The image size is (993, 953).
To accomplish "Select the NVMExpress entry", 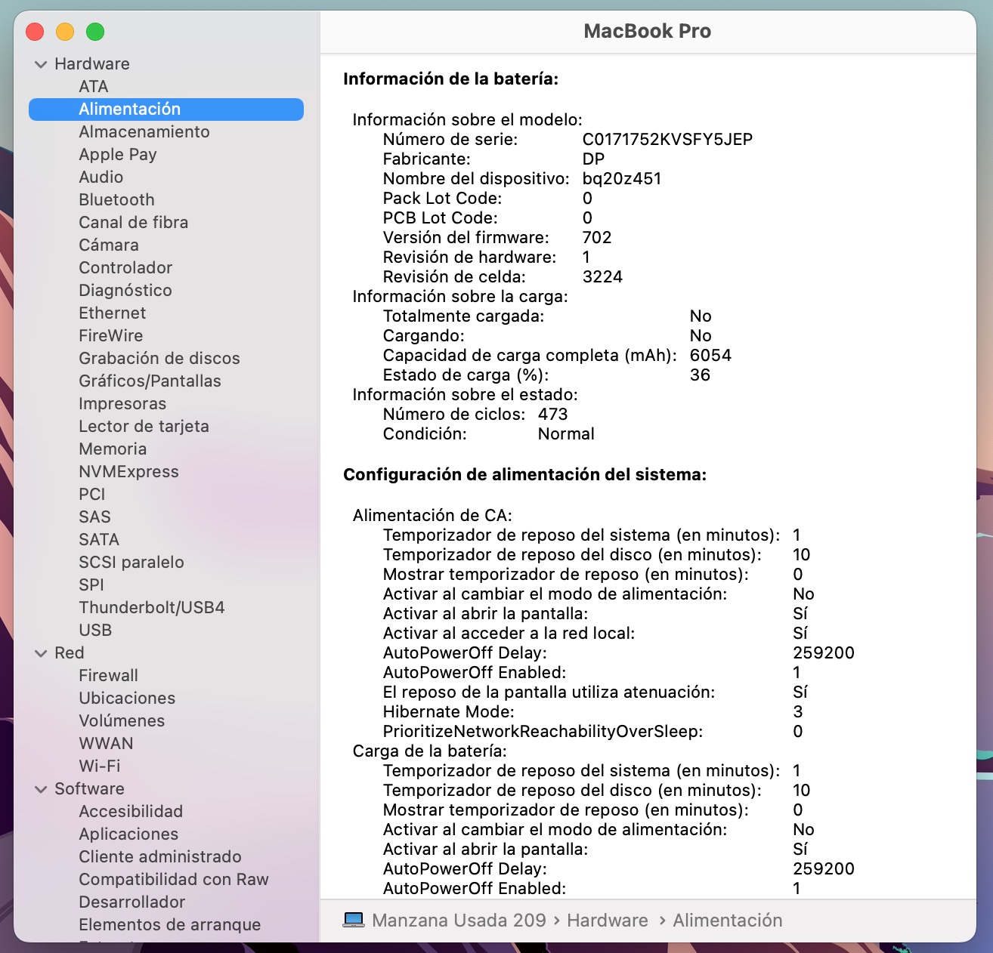I will 128,471.
